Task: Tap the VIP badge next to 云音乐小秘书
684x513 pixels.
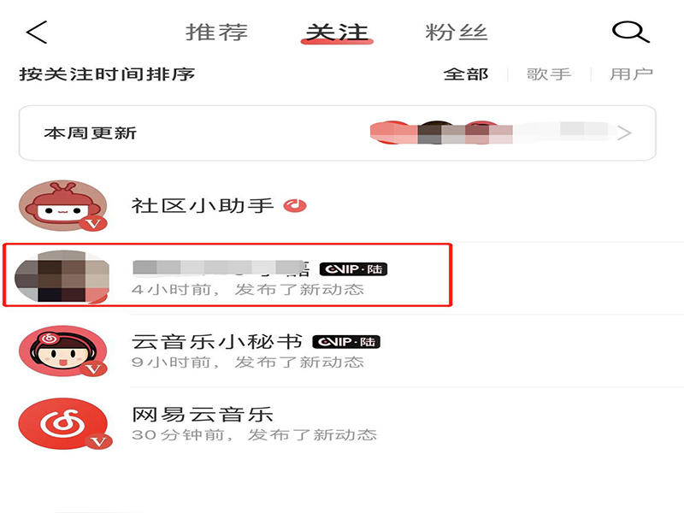Action: pyautogui.click(x=346, y=341)
